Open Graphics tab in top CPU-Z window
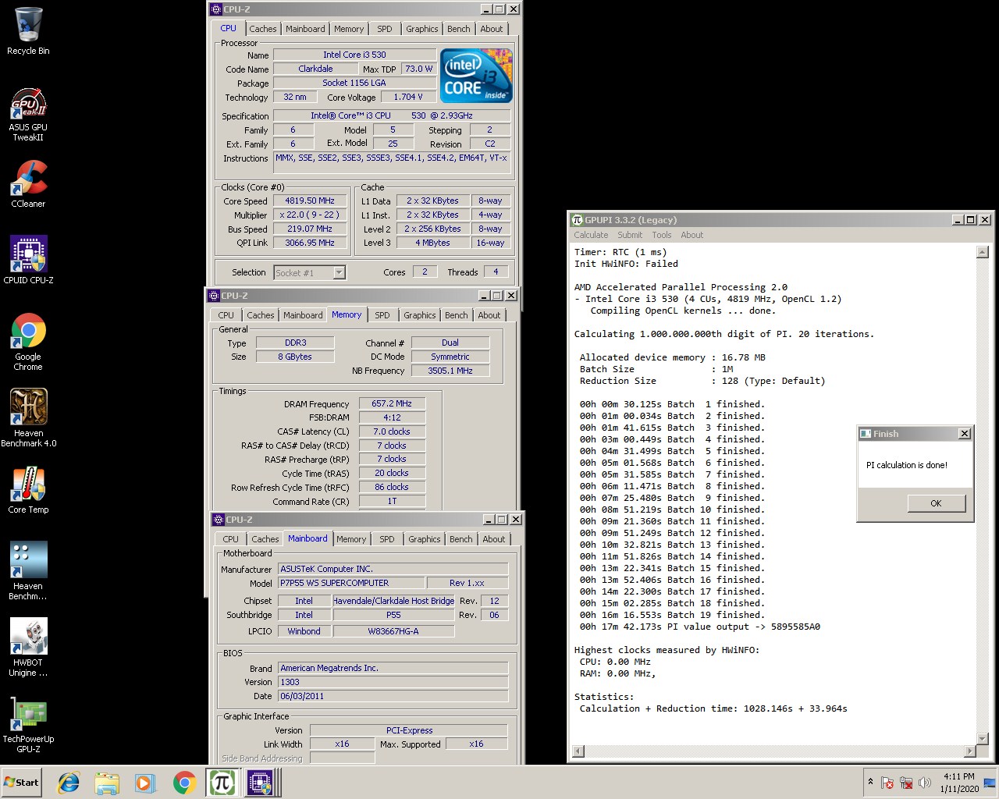Viewport: 999px width, 799px height. pyautogui.click(x=422, y=29)
